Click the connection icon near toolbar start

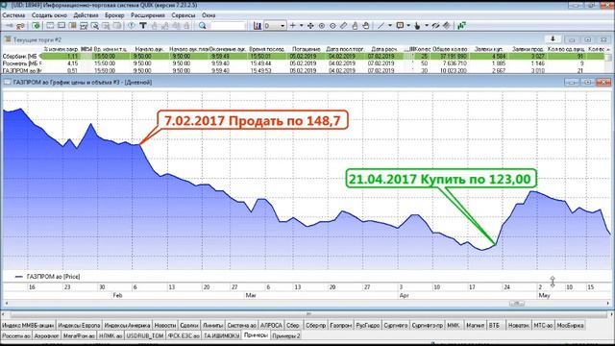[x=20, y=26]
